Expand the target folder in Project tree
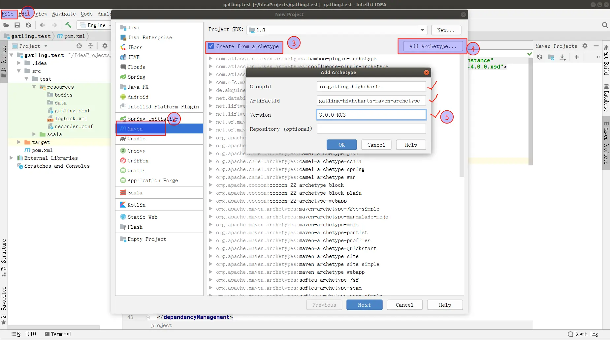The height and width of the screenshot is (340, 610). click(19, 142)
